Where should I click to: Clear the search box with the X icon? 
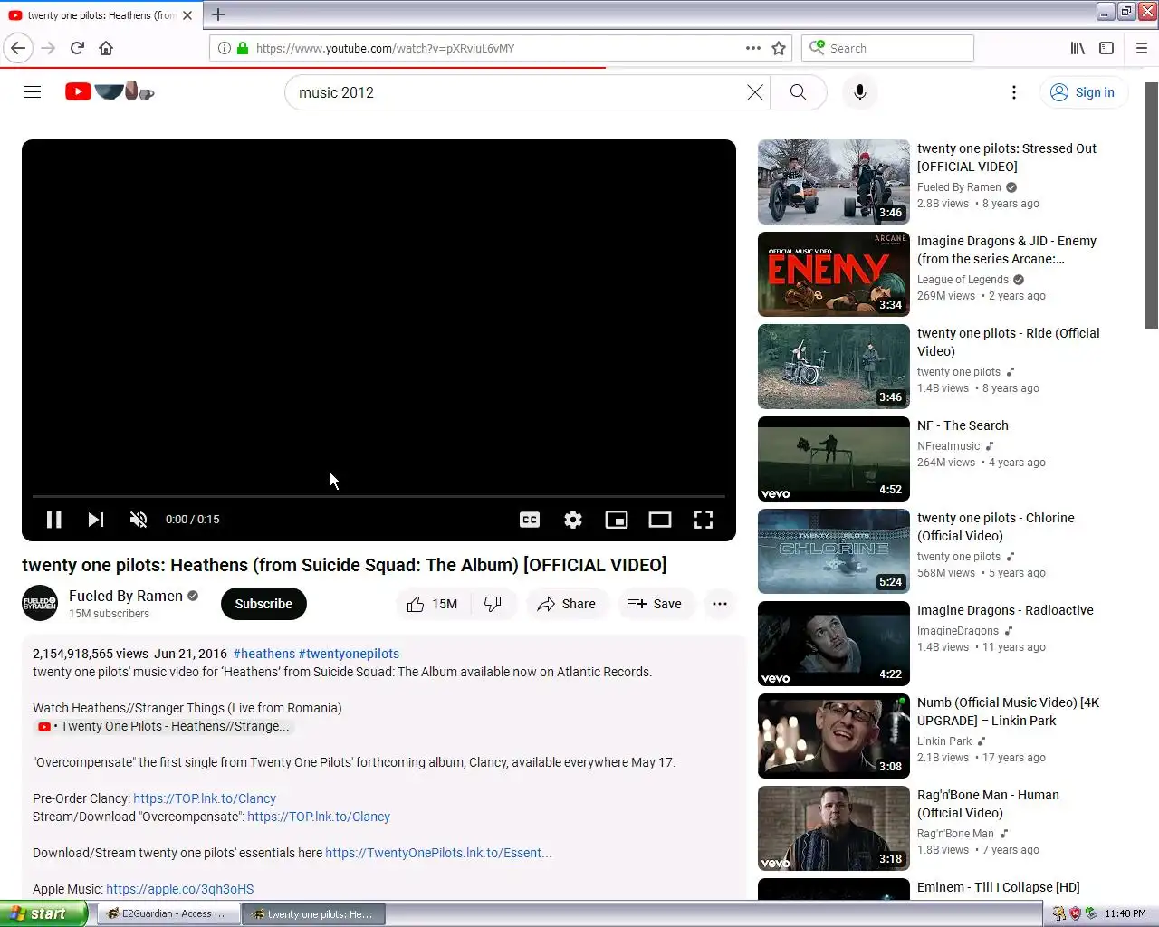pyautogui.click(x=754, y=92)
